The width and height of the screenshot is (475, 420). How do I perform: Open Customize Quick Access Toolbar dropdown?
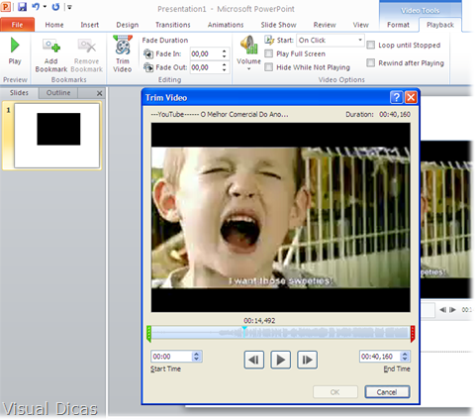click(x=69, y=7)
